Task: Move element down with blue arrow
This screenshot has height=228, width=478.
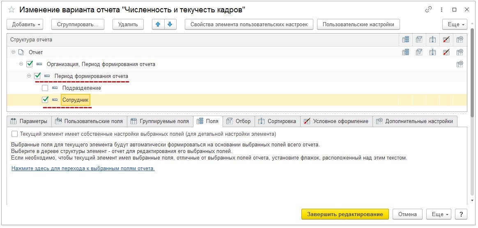Action: click(169, 25)
